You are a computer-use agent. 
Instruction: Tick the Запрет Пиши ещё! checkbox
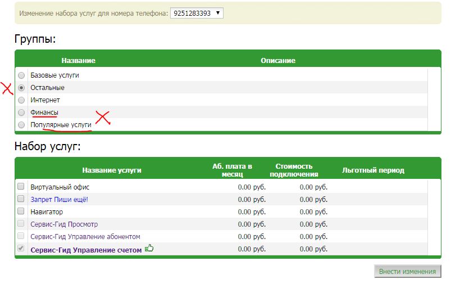coord(21,199)
